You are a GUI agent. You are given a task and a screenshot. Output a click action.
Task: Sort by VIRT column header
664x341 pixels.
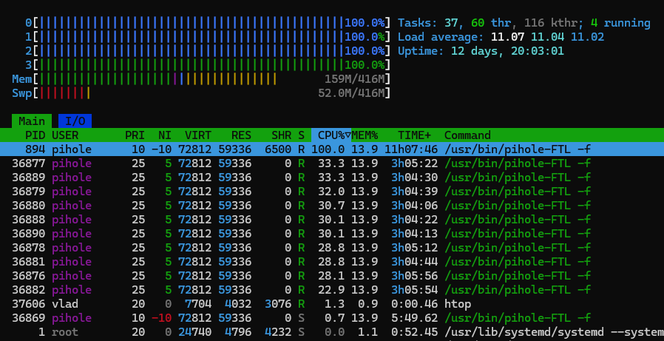(x=197, y=135)
